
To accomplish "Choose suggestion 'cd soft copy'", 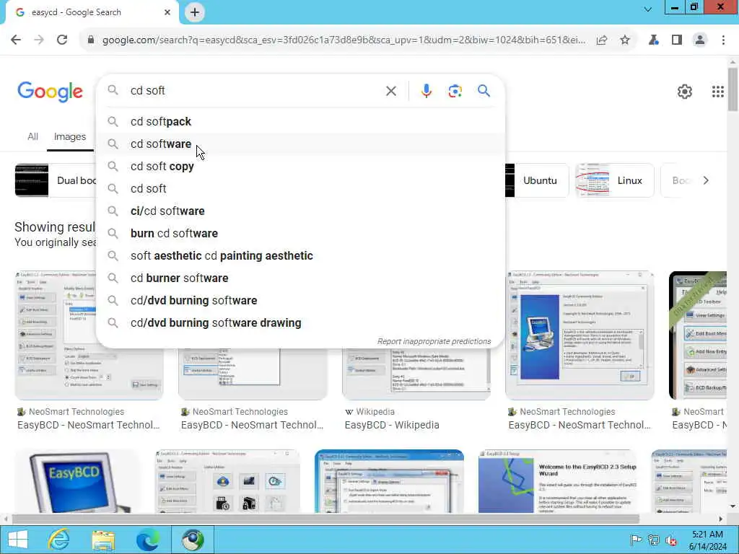I will (300, 167).
